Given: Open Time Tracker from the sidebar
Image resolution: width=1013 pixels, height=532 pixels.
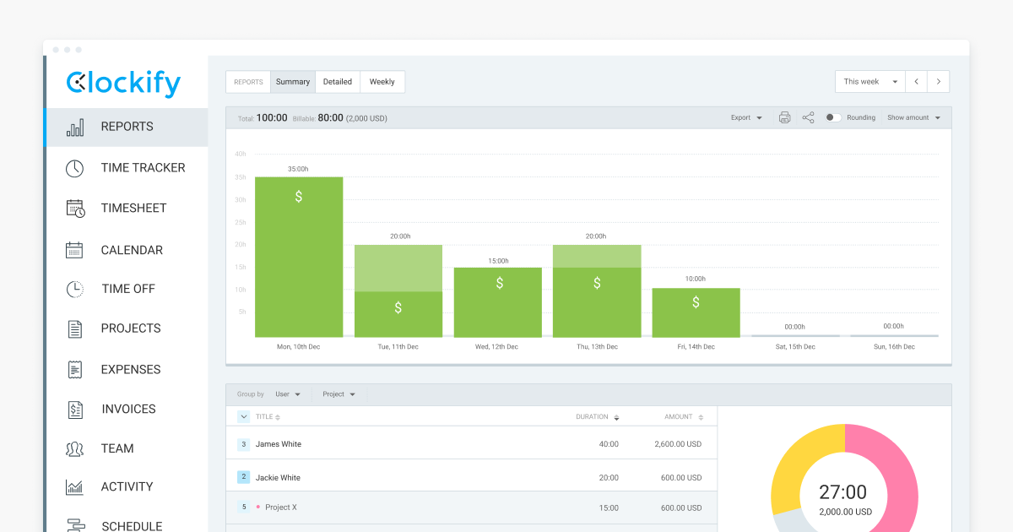Looking at the screenshot, I should [x=74, y=168].
